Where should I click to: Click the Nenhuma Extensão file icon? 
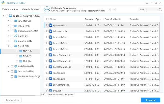(x=16, y=76)
